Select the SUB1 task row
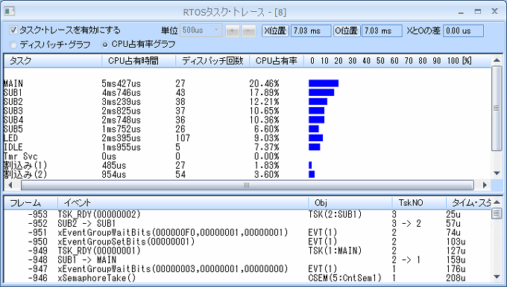The height and width of the screenshot is (287, 507). 248,92
